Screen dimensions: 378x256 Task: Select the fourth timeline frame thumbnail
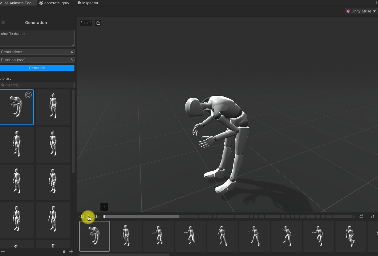pos(191,236)
